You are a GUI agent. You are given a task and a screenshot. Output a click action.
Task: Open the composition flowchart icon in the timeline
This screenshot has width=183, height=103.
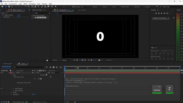(x=47, y=67)
